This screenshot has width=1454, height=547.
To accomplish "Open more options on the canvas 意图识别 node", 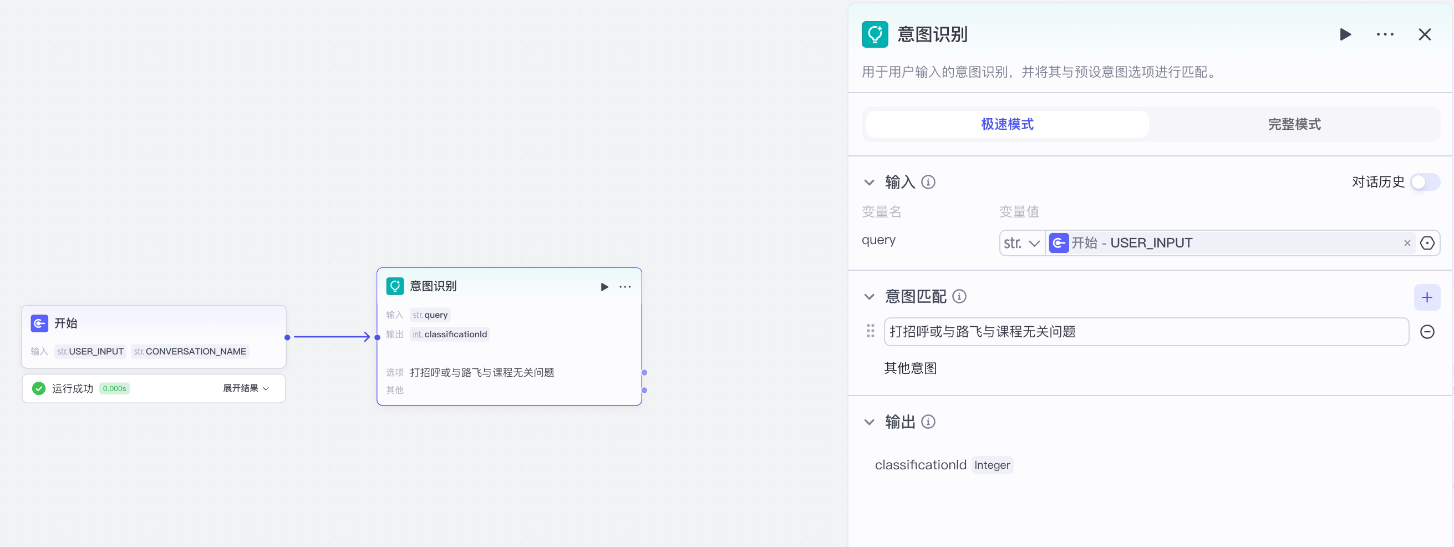I will [625, 287].
